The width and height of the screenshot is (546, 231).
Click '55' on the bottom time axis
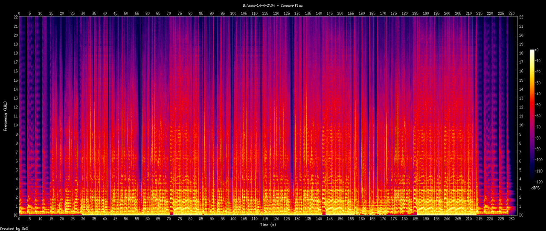(136, 220)
